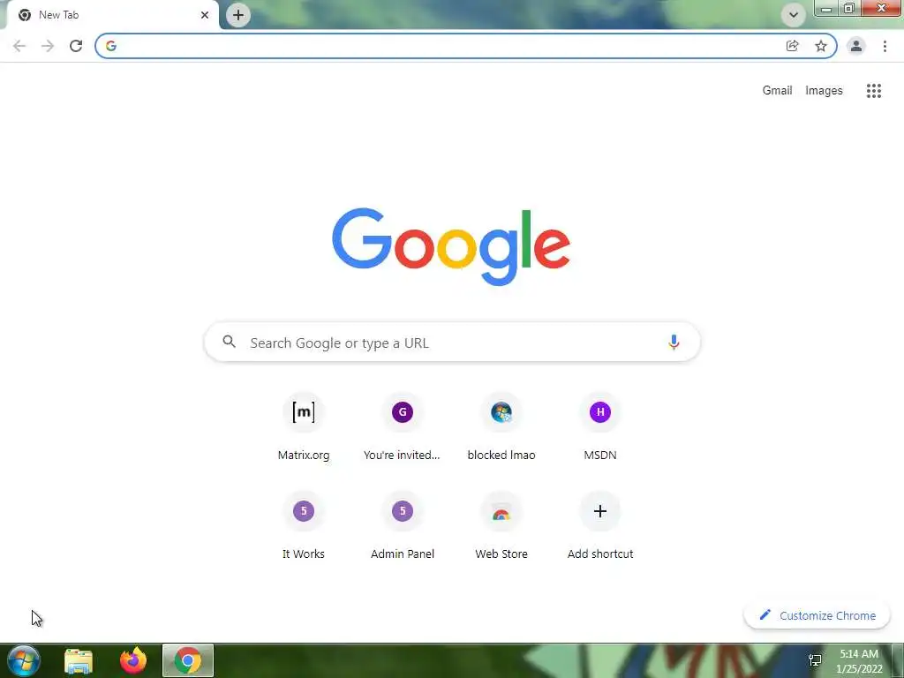The image size is (904, 678).
Task: Share this page via the share icon
Action: click(792, 46)
